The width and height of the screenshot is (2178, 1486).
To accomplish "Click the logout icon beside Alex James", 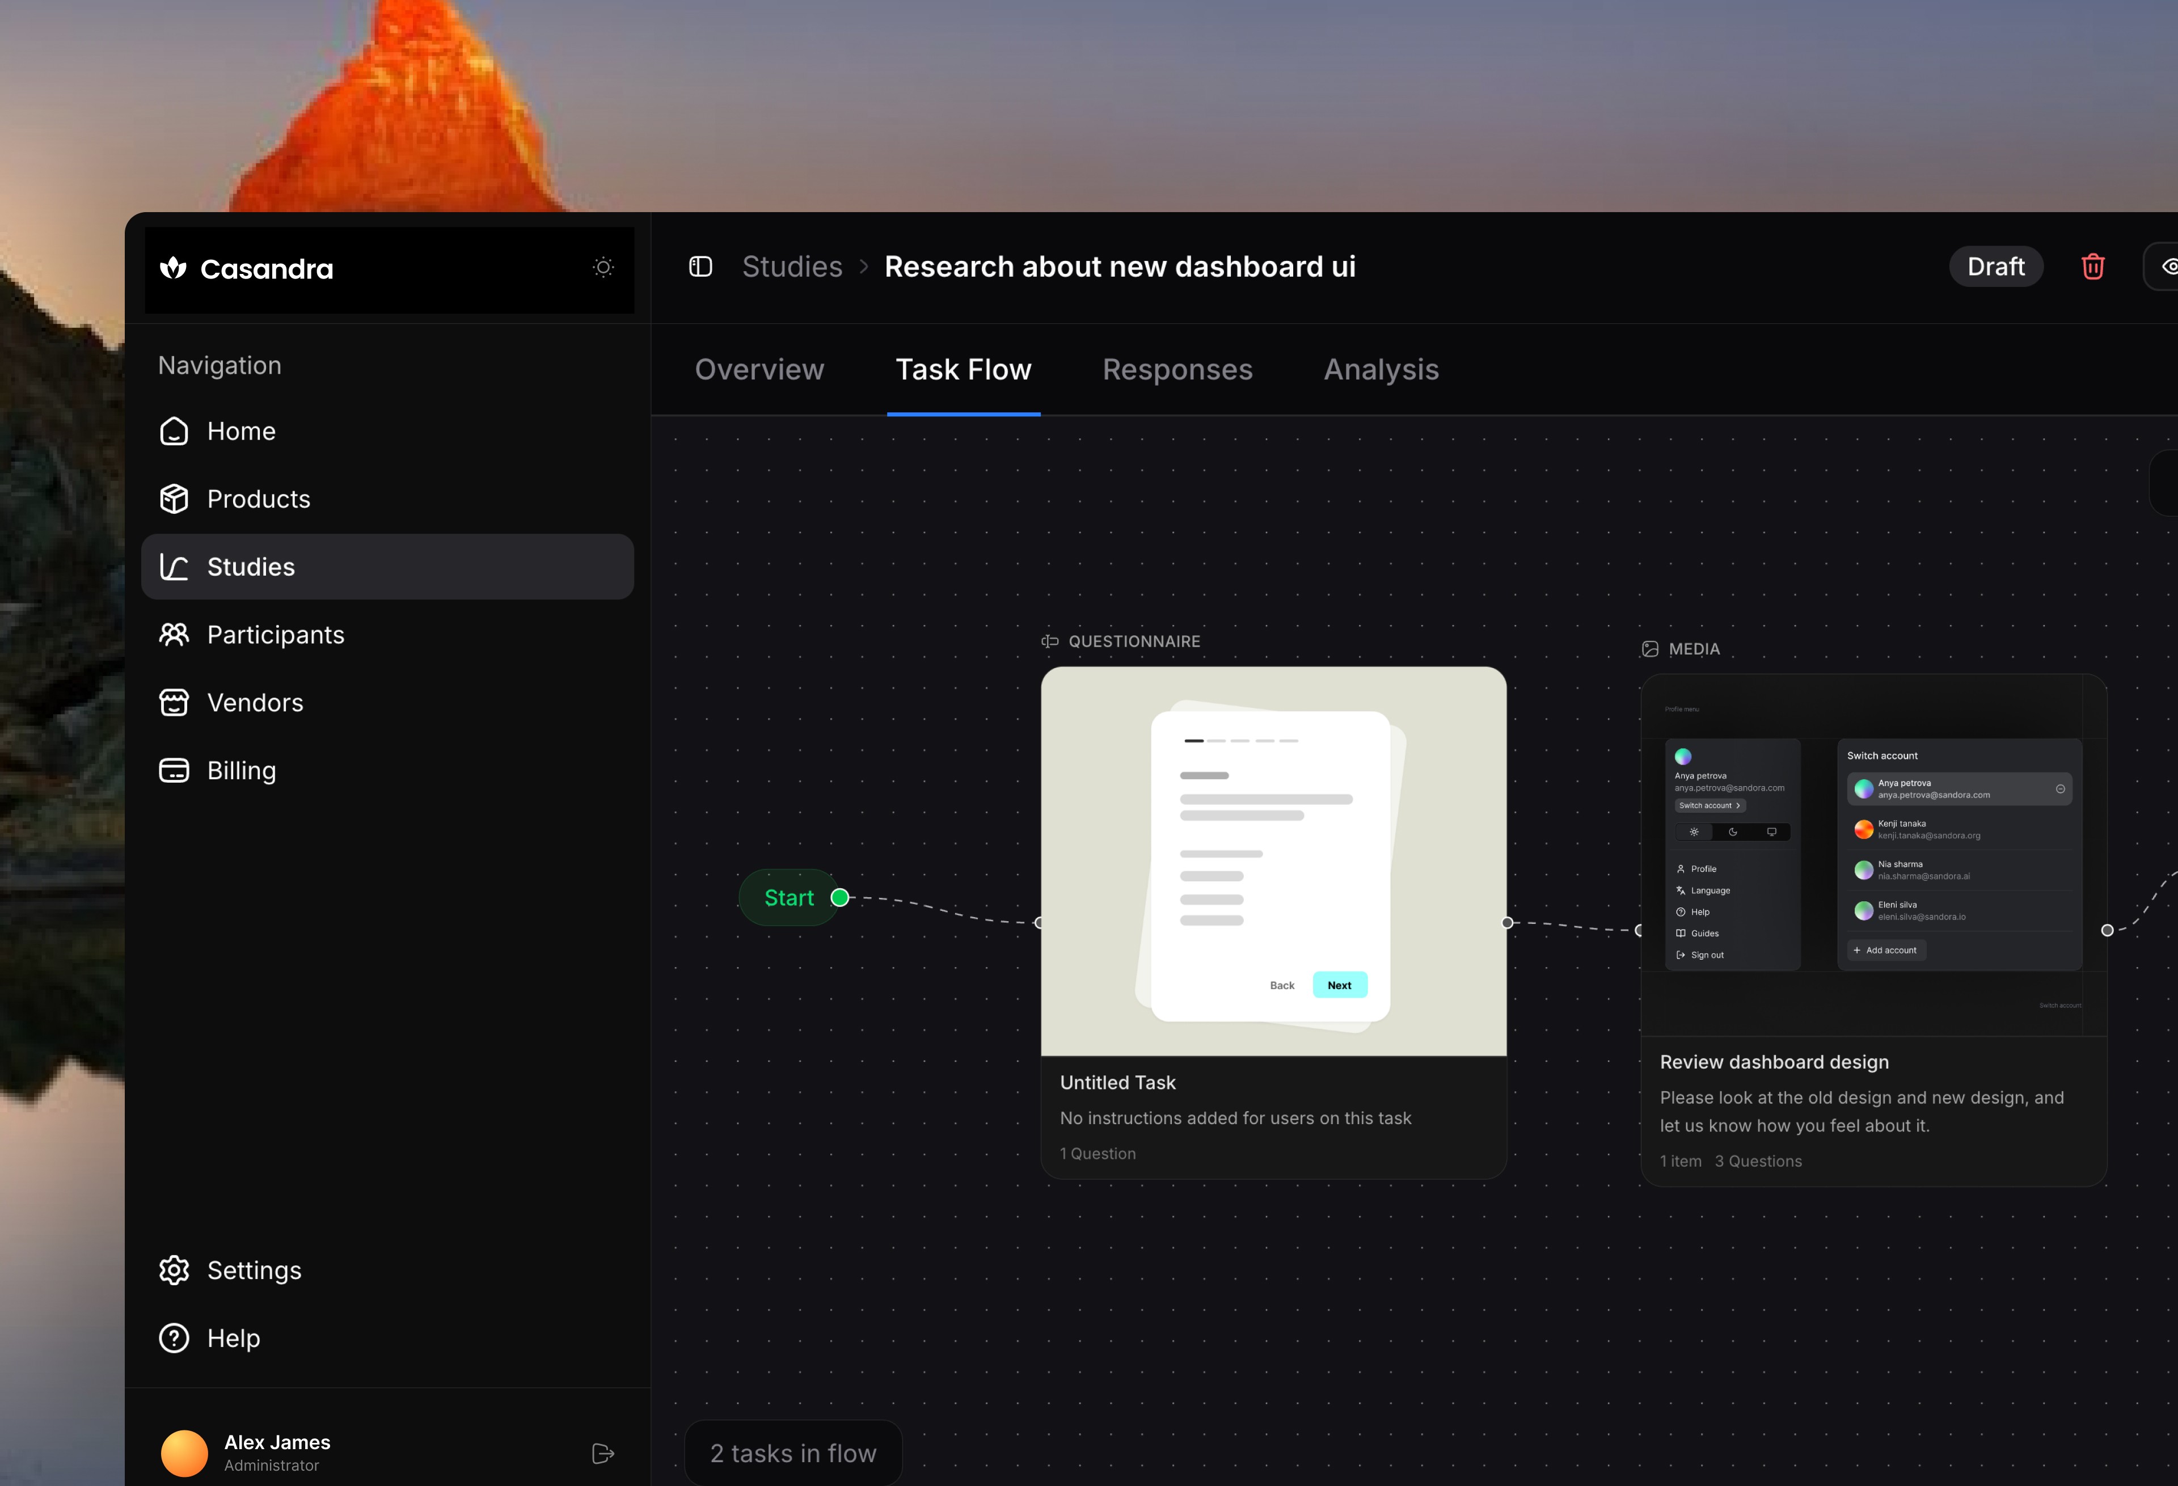I will click(x=602, y=1453).
